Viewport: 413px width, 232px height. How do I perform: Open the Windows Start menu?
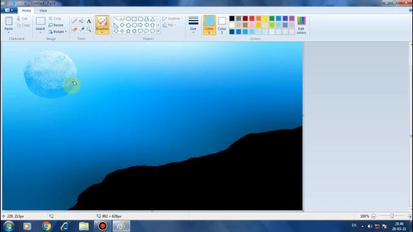8,226
